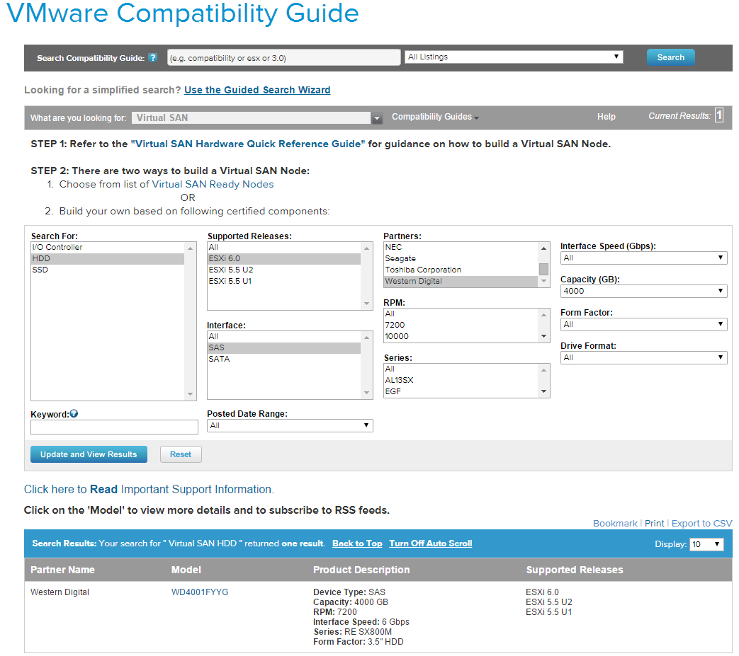Click the Current Results count box
Screen dimensions: 739x656
(x=718, y=115)
